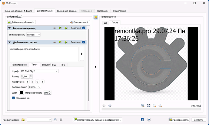Toggle Italic text style

click(32, 82)
